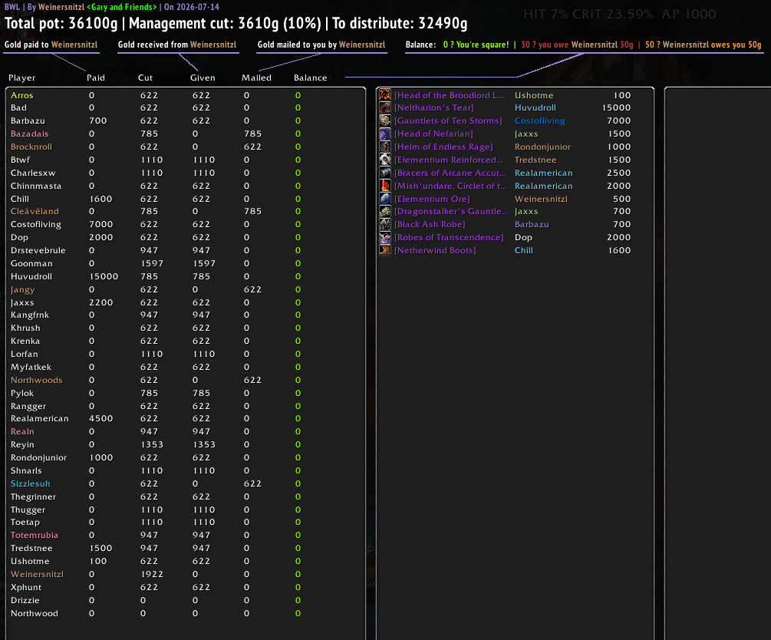Image resolution: width=771 pixels, height=640 pixels.
Task: Select player name Costofliving in player list
Action: pyautogui.click(x=36, y=224)
